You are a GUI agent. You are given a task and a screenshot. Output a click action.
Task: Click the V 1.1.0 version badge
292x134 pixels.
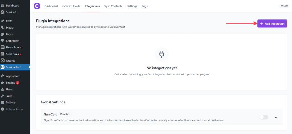(284, 6)
